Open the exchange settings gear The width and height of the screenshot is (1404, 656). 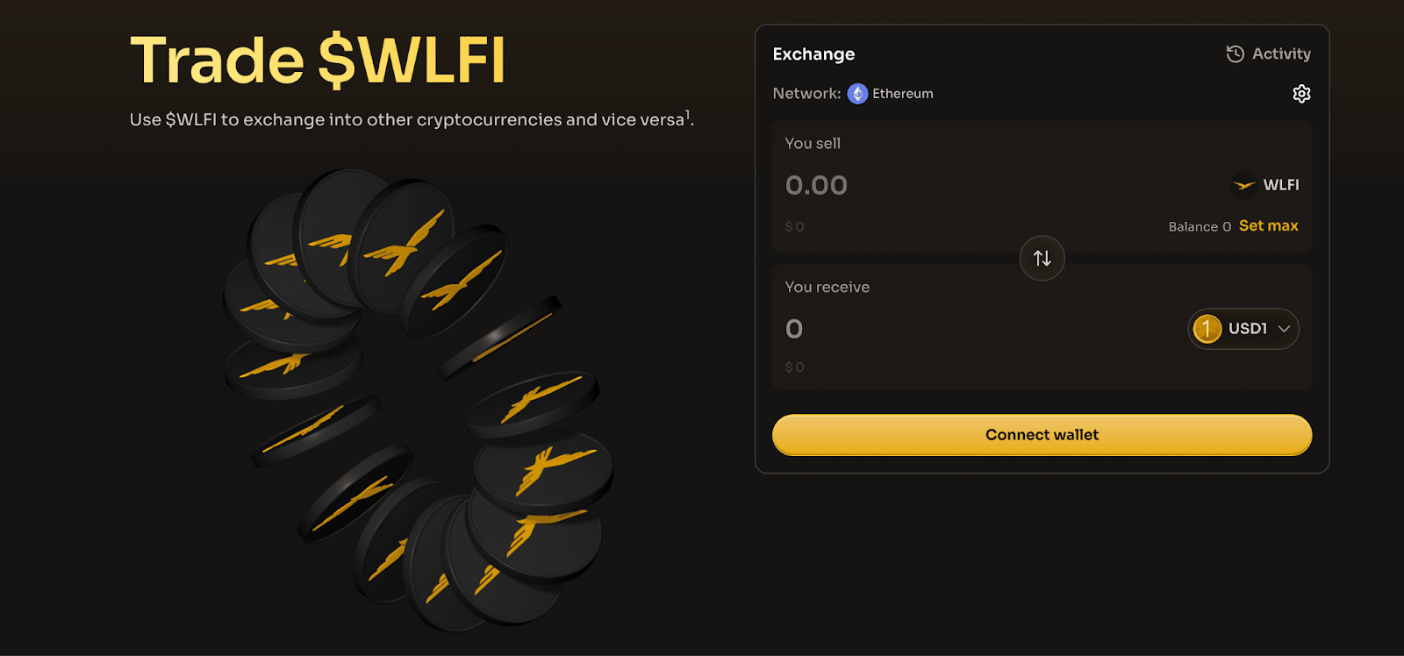1301,93
